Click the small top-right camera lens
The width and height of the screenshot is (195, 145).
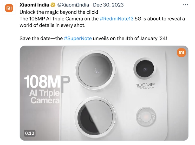point(145,69)
